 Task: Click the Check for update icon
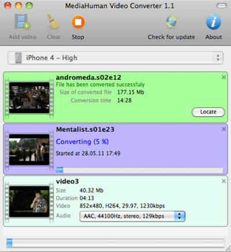click(x=172, y=22)
